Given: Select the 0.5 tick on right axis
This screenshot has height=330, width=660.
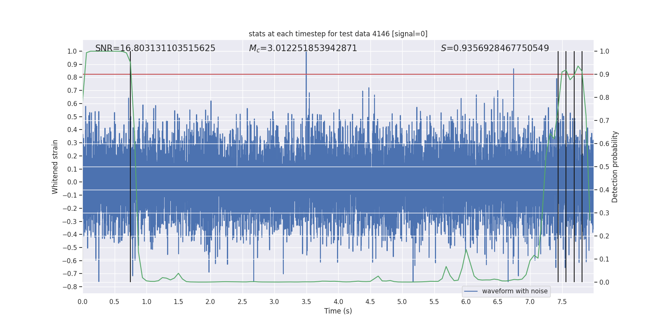Looking at the screenshot, I should point(604,167).
